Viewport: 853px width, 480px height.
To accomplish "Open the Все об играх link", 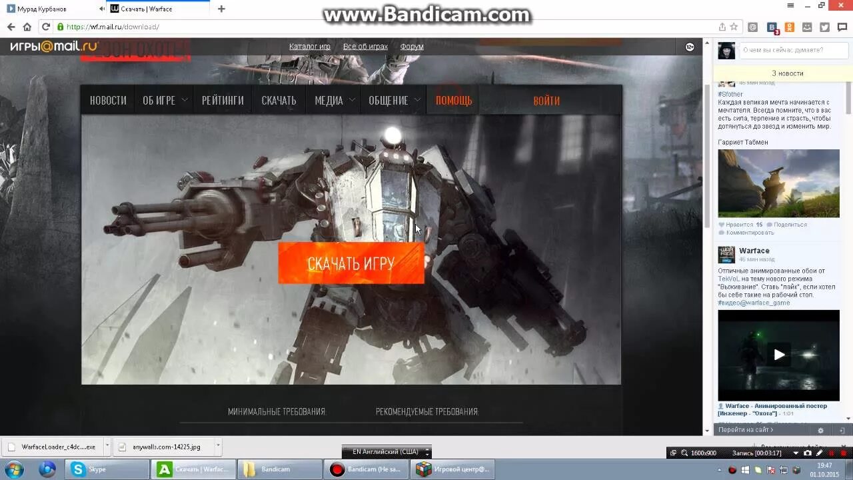I will click(x=365, y=47).
